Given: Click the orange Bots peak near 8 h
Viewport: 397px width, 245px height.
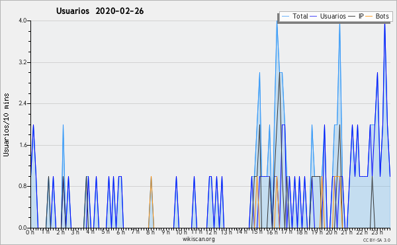Looking at the screenshot, I should pos(151,177).
